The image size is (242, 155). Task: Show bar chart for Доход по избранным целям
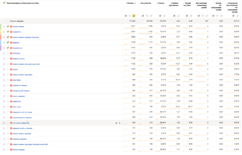221,16
